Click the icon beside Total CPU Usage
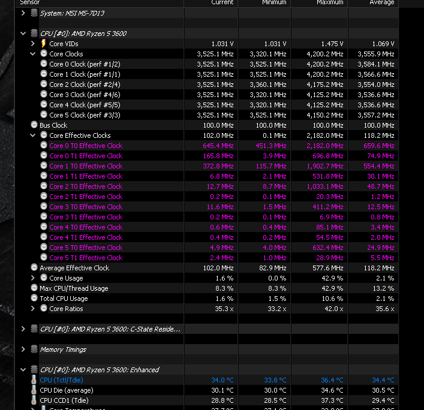This screenshot has width=424, height=410. (x=34, y=299)
